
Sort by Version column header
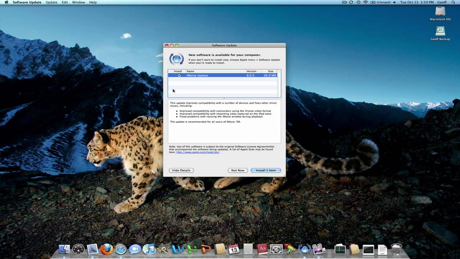(253, 71)
